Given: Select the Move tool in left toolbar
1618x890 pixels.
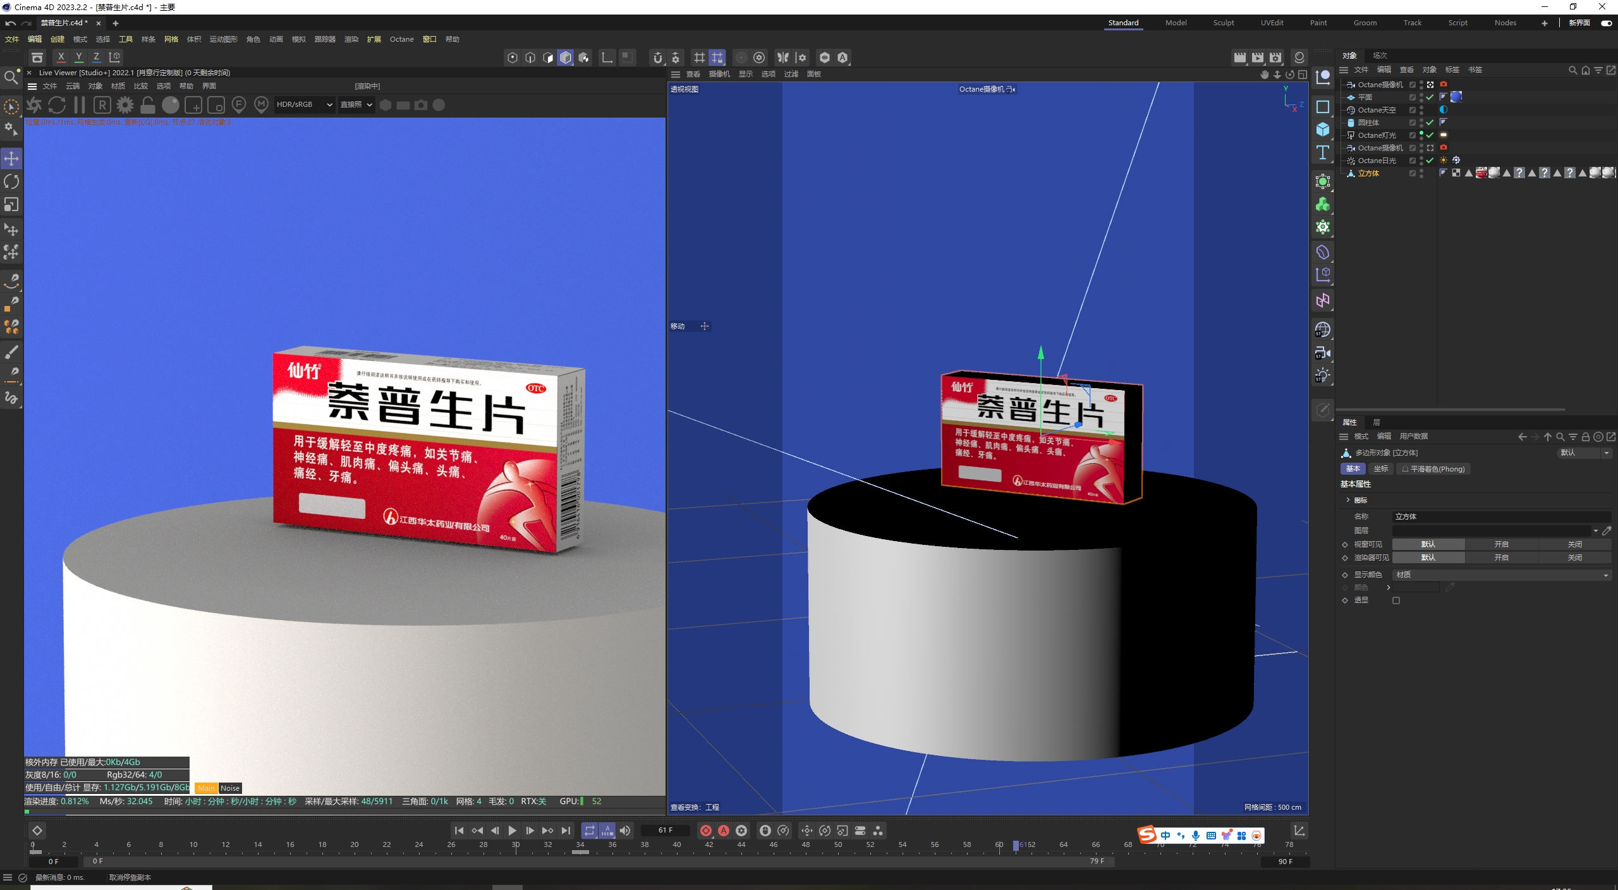Looking at the screenshot, I should 11,159.
